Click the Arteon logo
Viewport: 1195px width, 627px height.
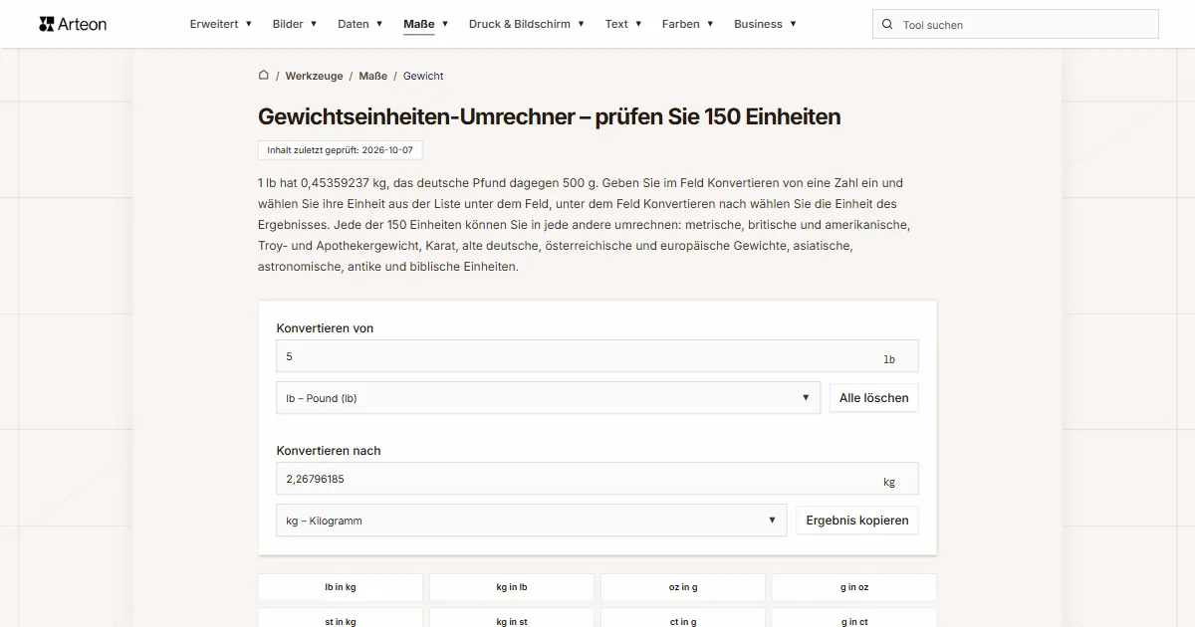73,24
